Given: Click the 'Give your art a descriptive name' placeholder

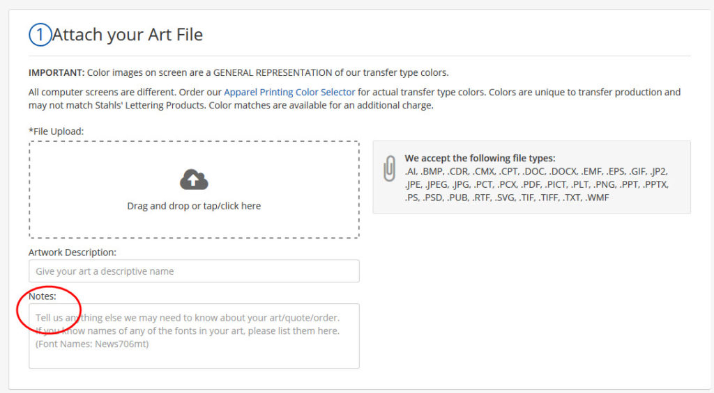Looking at the screenshot, I should 105,271.
